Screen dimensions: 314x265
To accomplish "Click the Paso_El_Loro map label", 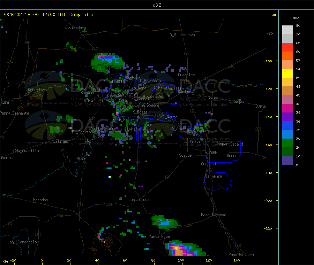I will 241,255.
